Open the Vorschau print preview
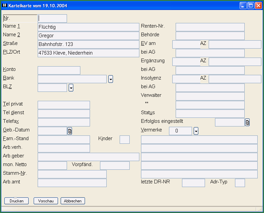Viewport: 264px width, 213px height. tap(46, 201)
